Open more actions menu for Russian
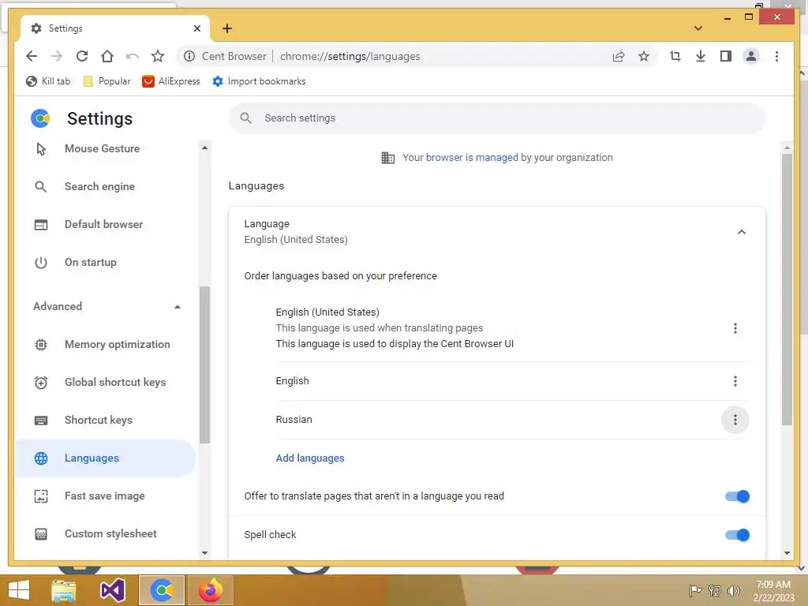 [735, 420]
